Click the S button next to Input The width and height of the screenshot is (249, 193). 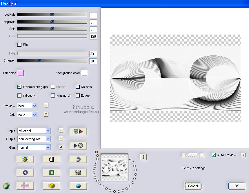(61, 131)
